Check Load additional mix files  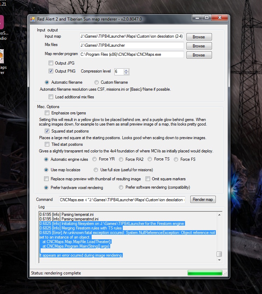[x=51, y=97]
